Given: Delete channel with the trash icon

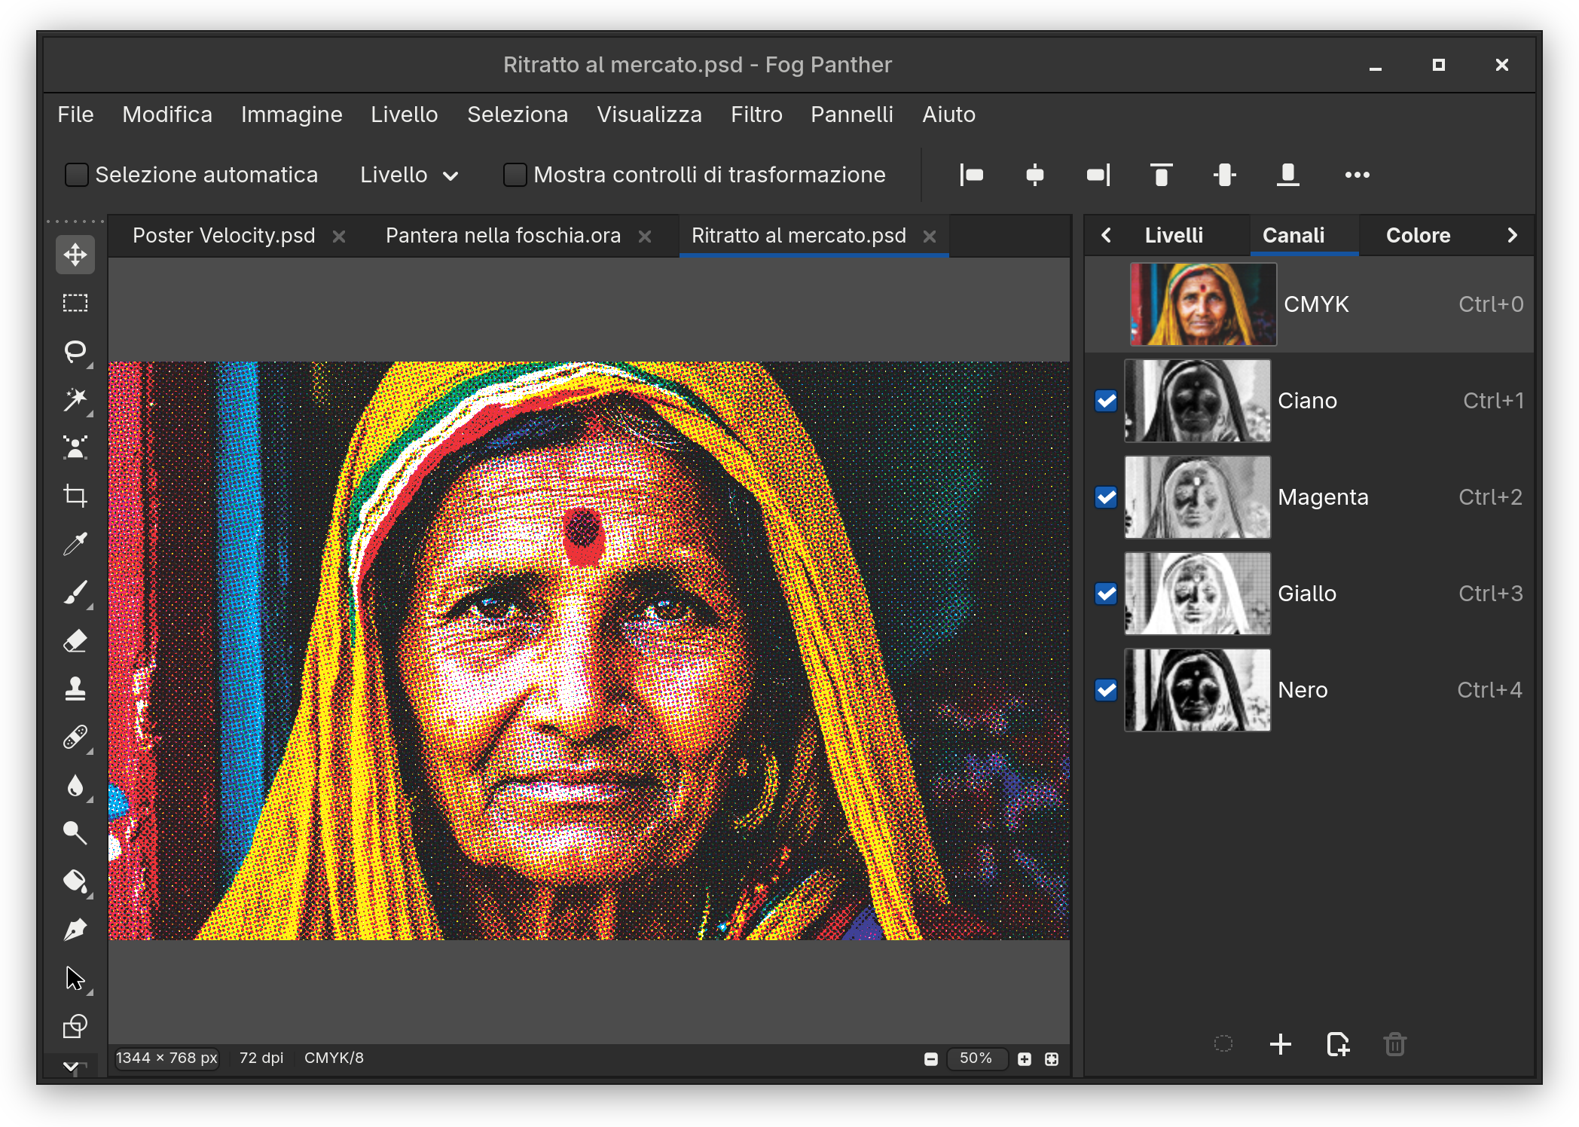Looking at the screenshot, I should click(x=1395, y=1044).
